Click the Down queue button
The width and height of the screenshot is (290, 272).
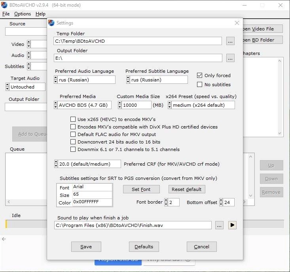(271, 179)
